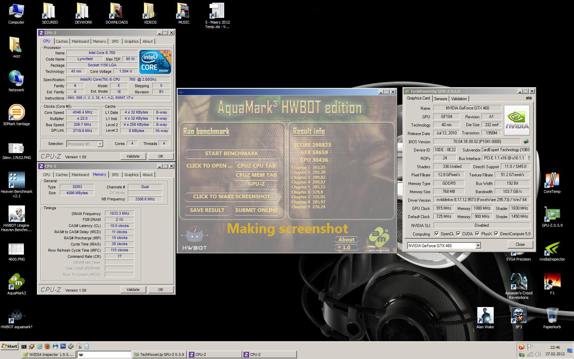The width and height of the screenshot is (574, 359).
Task: Toggle the OpenCL checkbox in GPU-Z
Action: pyautogui.click(x=437, y=234)
